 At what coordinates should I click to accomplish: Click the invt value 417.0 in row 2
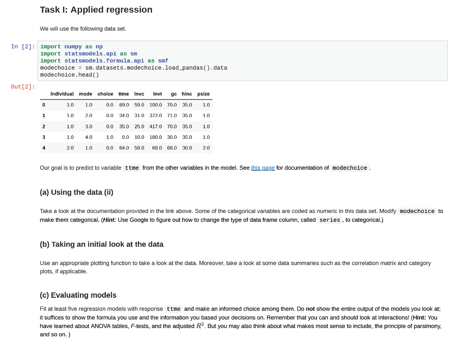coord(156,126)
